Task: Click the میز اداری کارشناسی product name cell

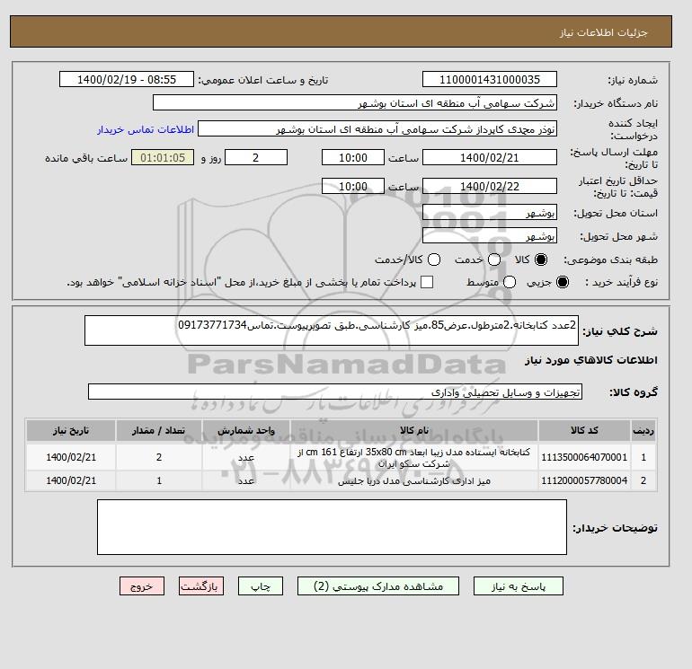Action: point(414,480)
